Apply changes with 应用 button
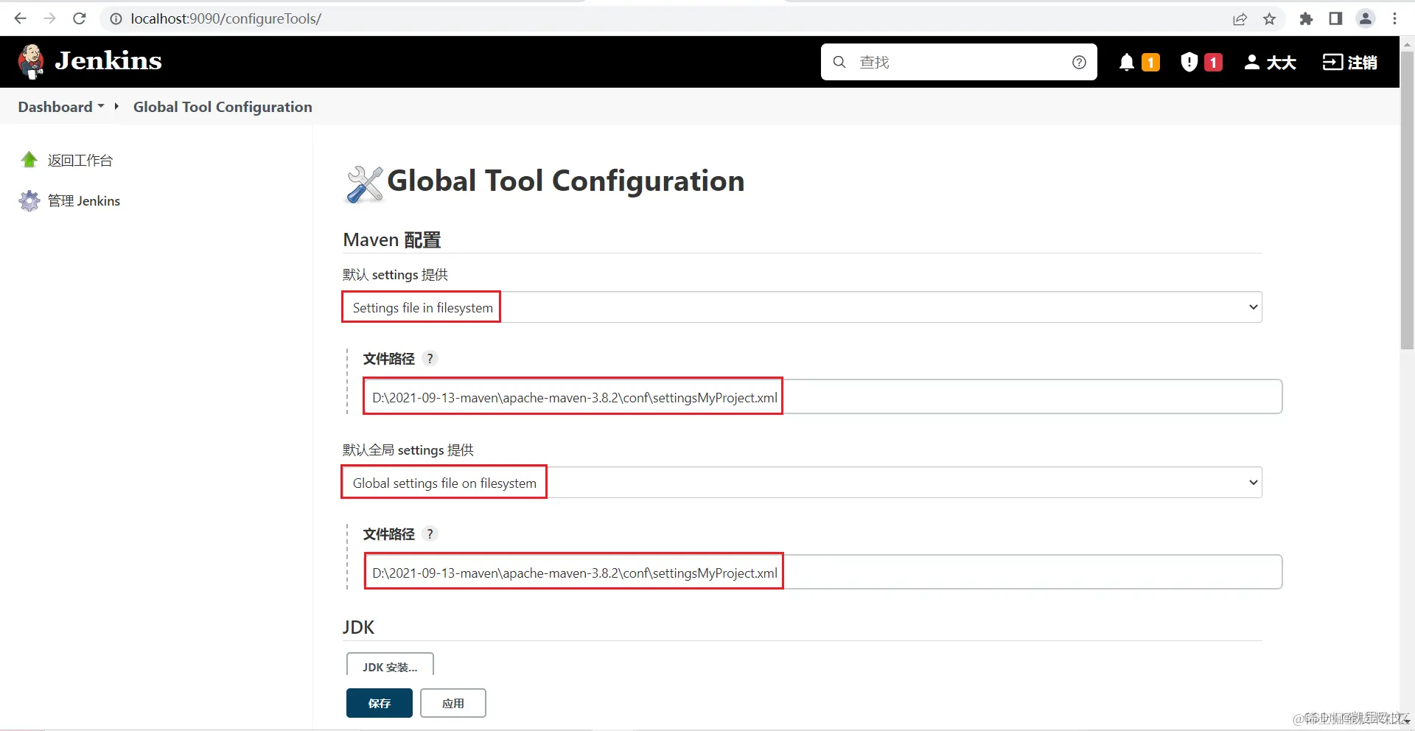The image size is (1415, 731). (x=453, y=703)
